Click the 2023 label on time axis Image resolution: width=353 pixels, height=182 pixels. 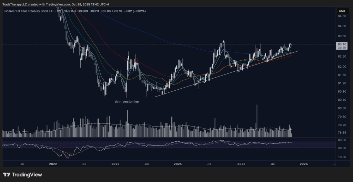click(x=115, y=164)
